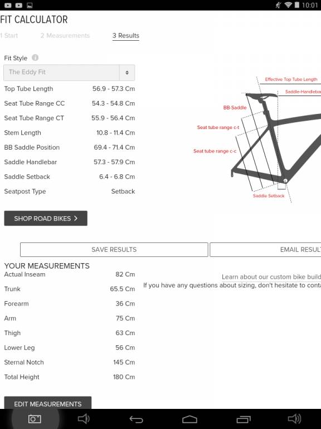Save the fit results
This screenshot has height=429, width=321.
pos(114,250)
